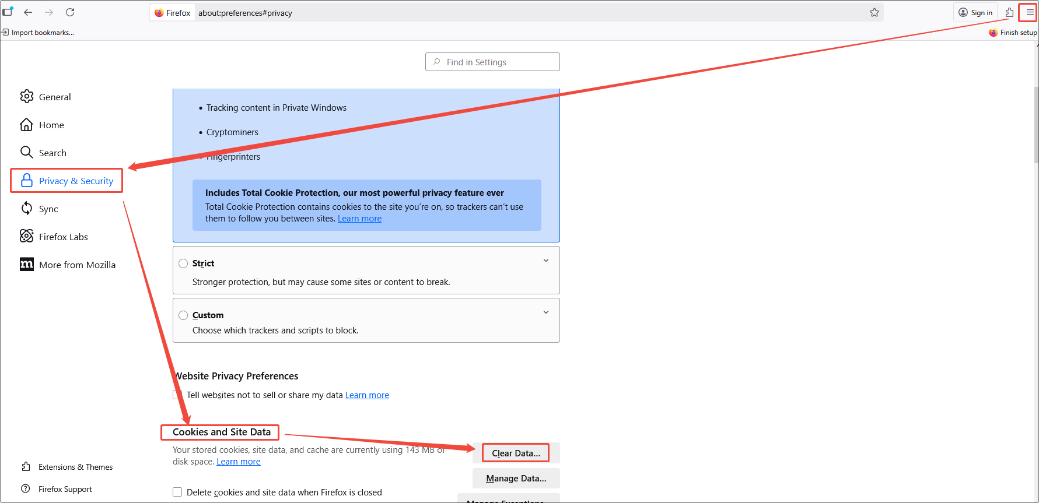
Task: Open the Search settings magnifier icon
Action: (26, 152)
